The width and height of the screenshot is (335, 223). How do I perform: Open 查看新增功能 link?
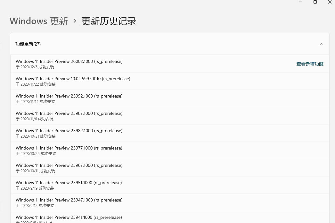pyautogui.click(x=310, y=64)
